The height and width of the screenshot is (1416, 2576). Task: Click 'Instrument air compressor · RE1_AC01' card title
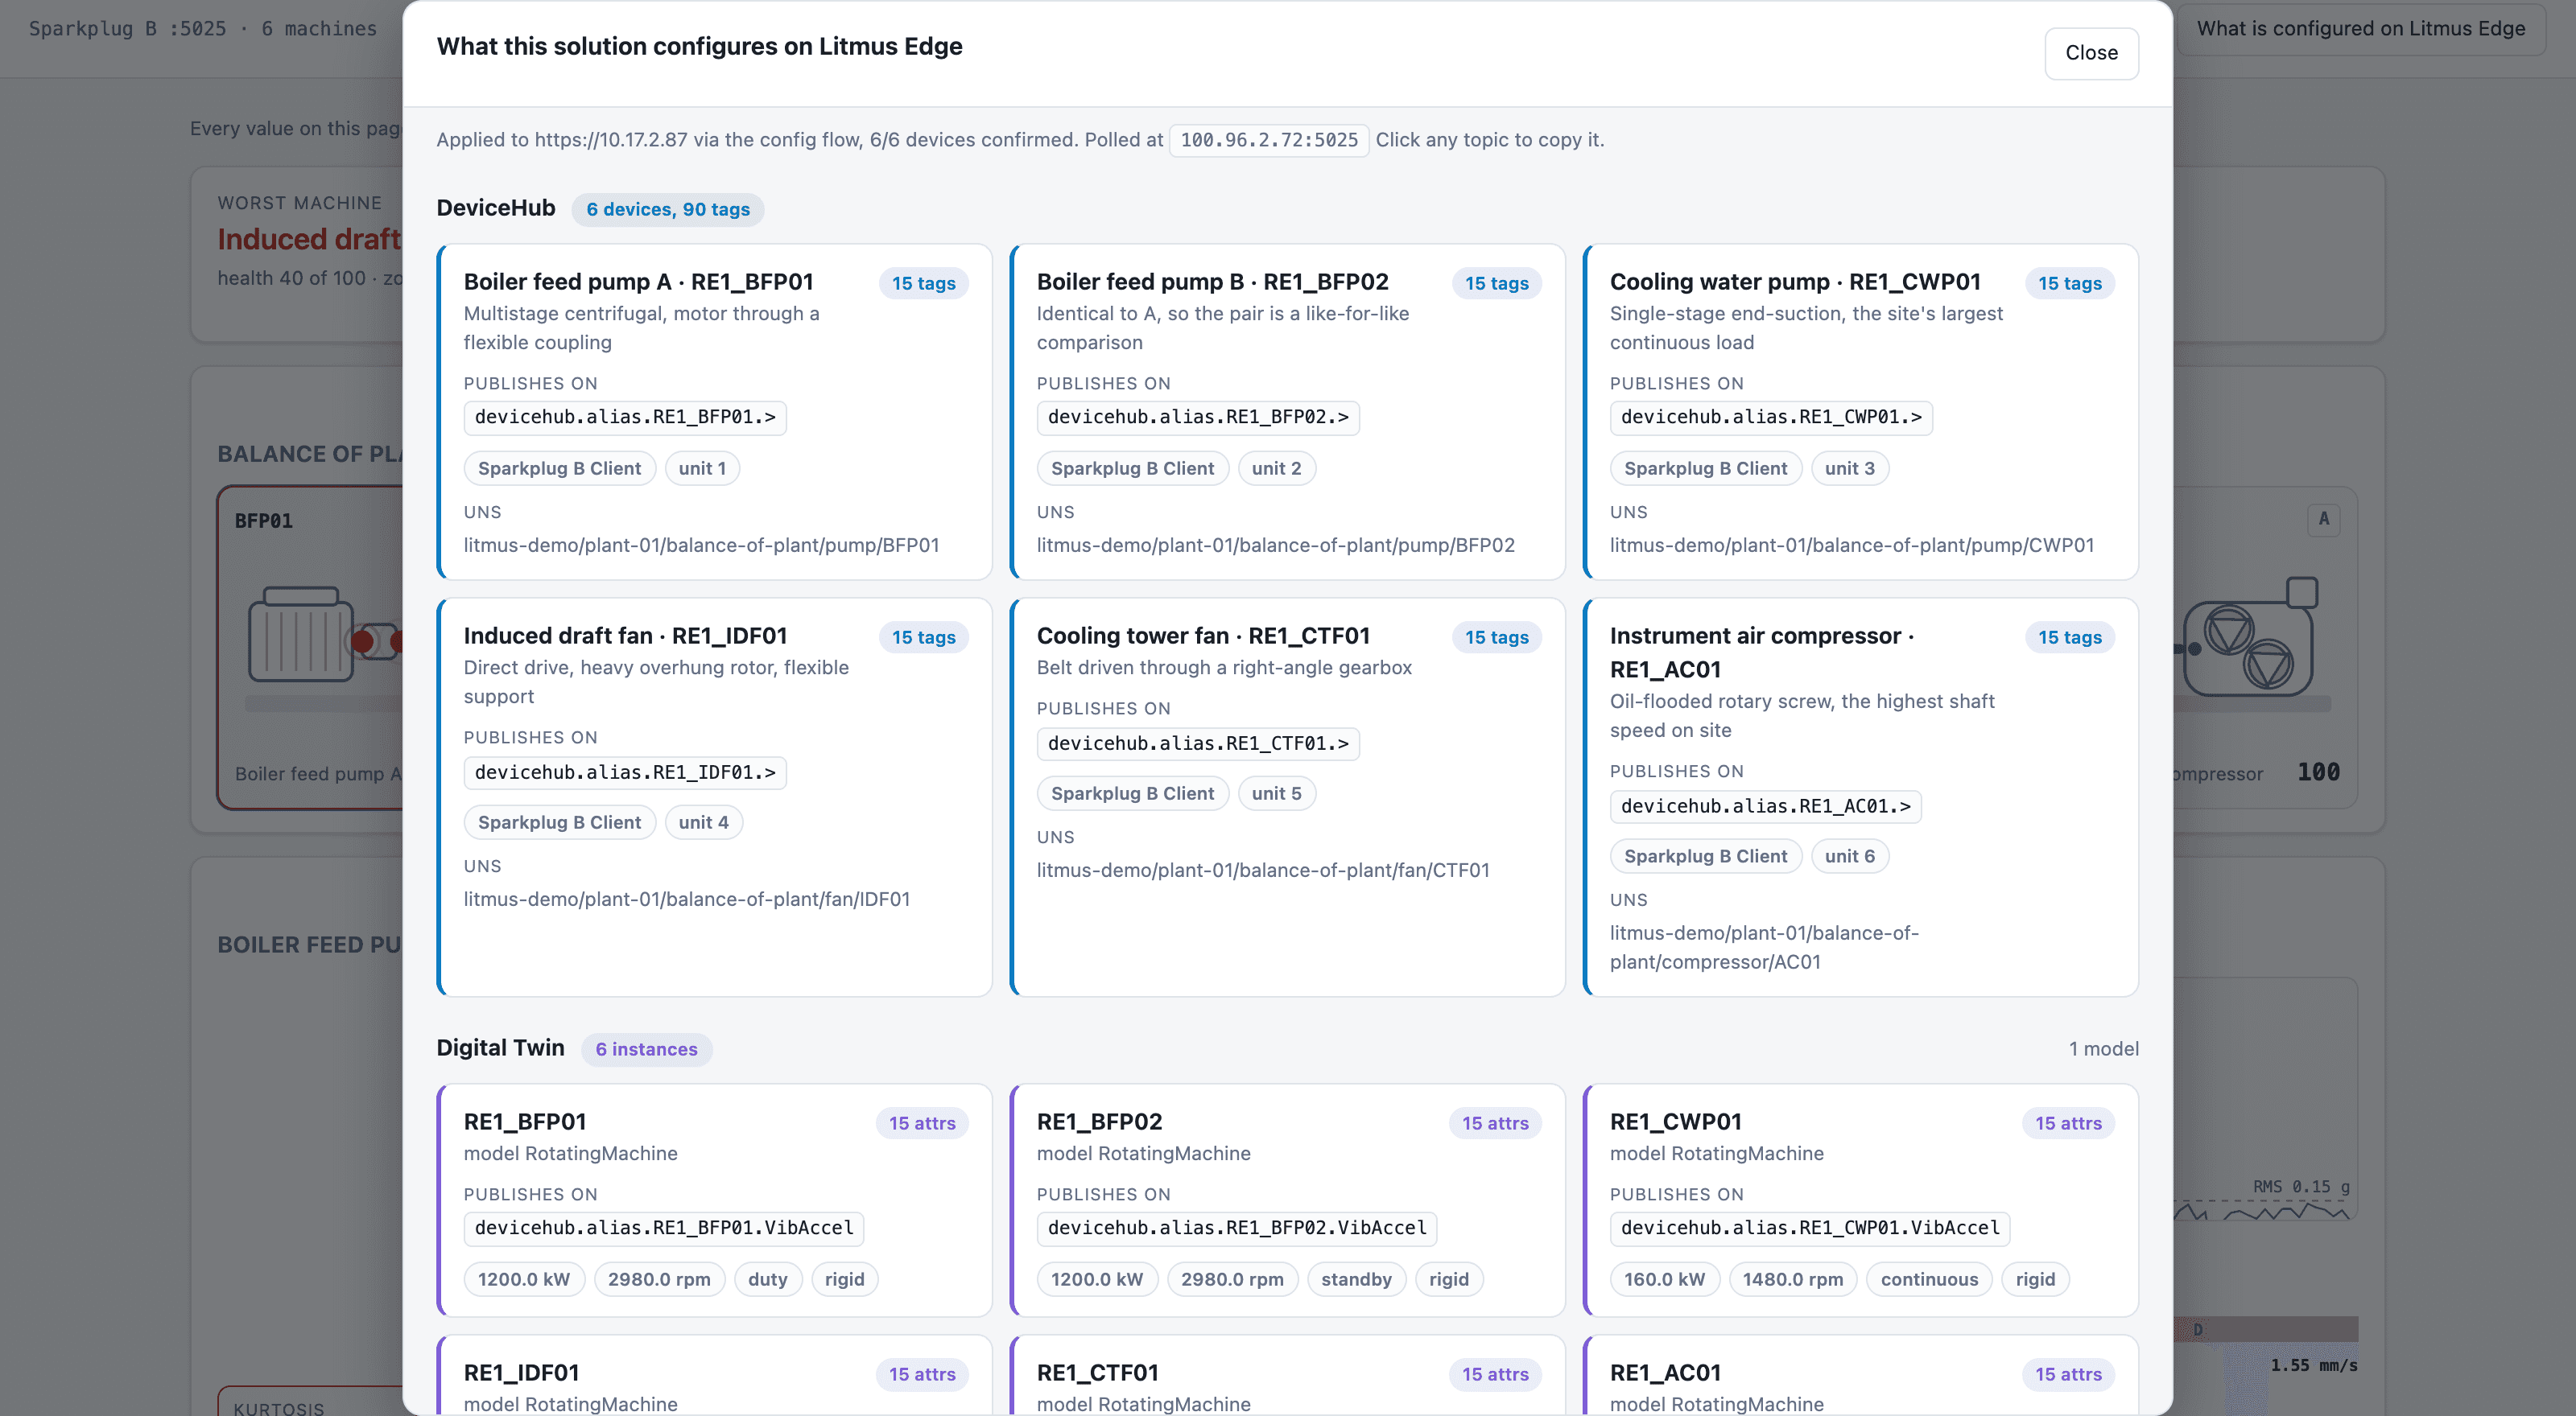click(x=1761, y=652)
